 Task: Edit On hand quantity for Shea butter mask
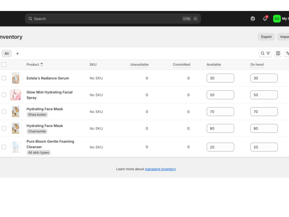point(264,112)
